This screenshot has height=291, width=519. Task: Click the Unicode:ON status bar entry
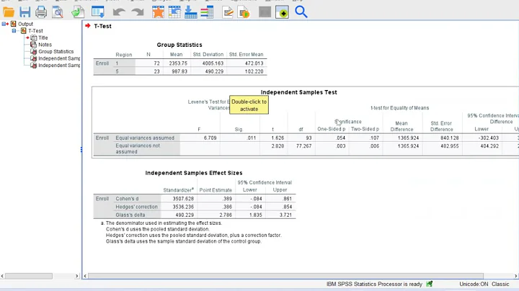[x=474, y=284]
